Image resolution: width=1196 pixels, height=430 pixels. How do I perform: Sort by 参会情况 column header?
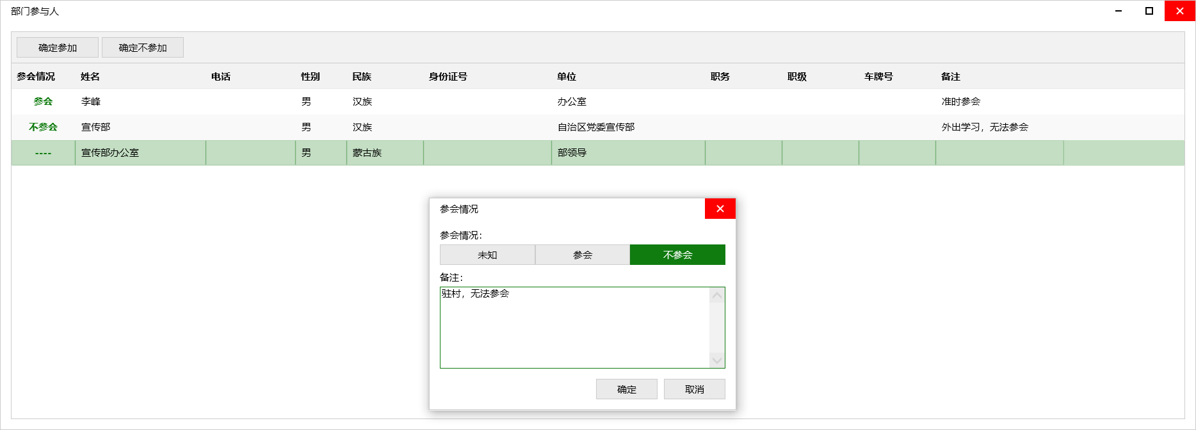[x=36, y=77]
